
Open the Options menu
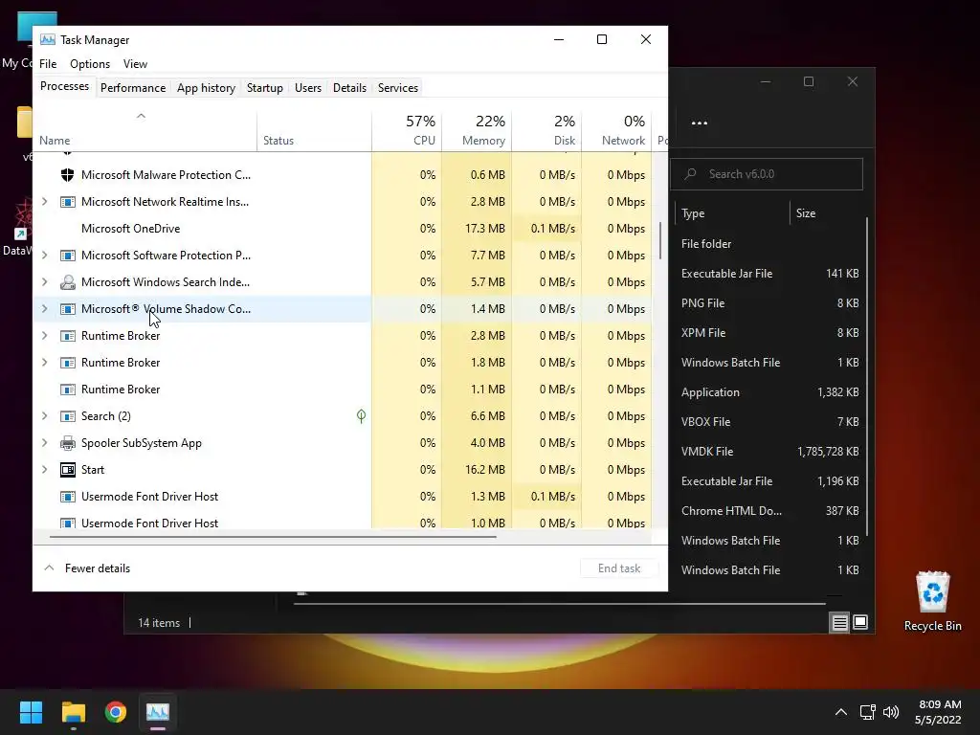coord(90,64)
